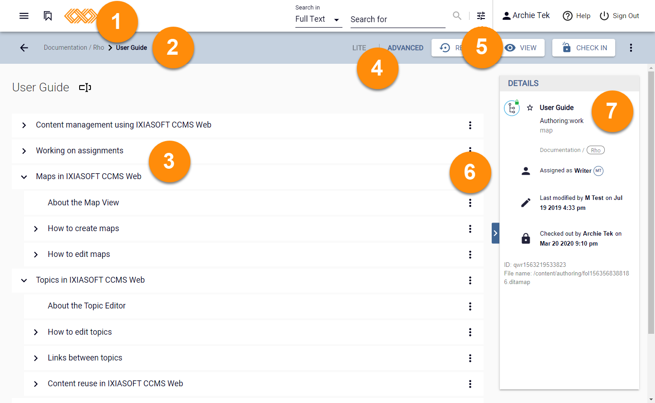Viewport: 655px width, 403px height.
Task: Click the checked out lock icon
Action: point(526,238)
